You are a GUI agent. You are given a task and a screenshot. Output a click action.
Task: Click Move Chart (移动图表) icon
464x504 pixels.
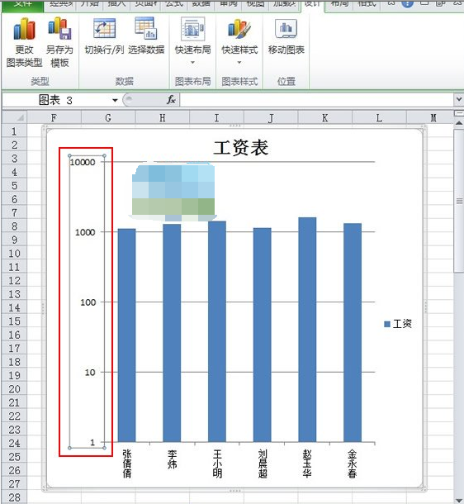click(x=286, y=36)
